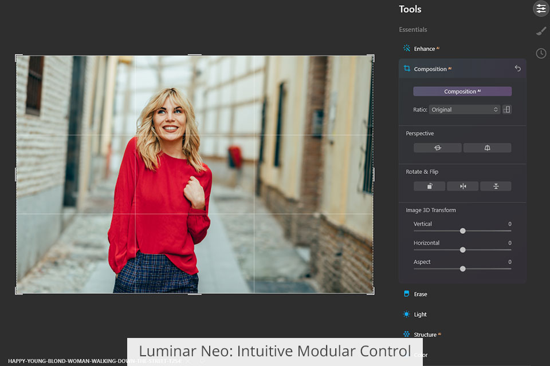The width and height of the screenshot is (550, 366).
Task: Click the Image 3D Transform label
Action: click(431, 210)
